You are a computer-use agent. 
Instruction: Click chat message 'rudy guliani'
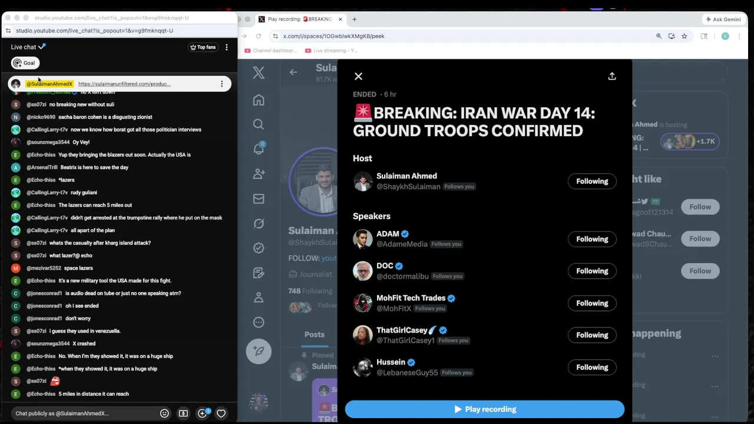pos(84,193)
